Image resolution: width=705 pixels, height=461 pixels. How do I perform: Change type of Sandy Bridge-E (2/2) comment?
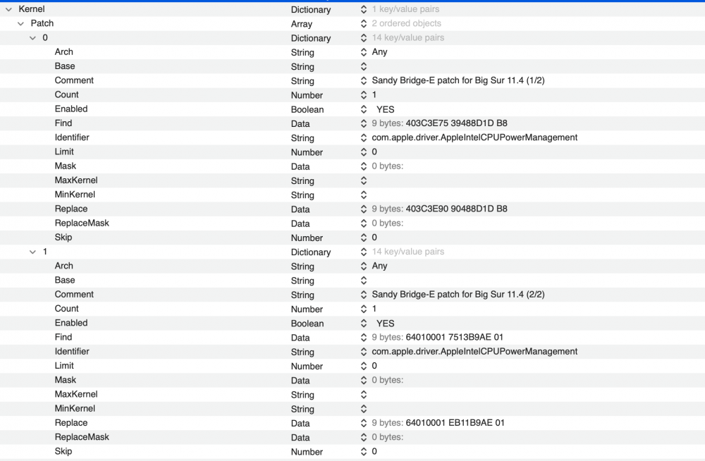[364, 295]
